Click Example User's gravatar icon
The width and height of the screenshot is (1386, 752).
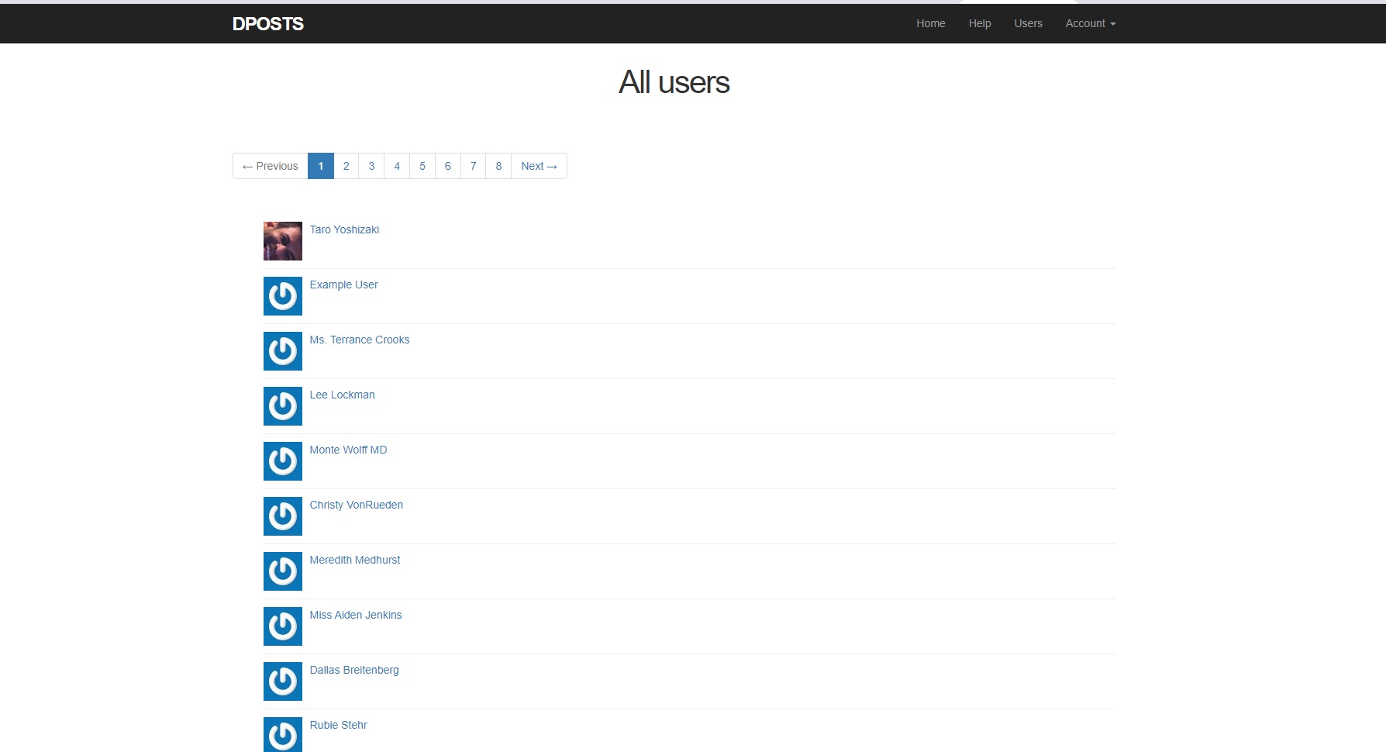coord(282,296)
